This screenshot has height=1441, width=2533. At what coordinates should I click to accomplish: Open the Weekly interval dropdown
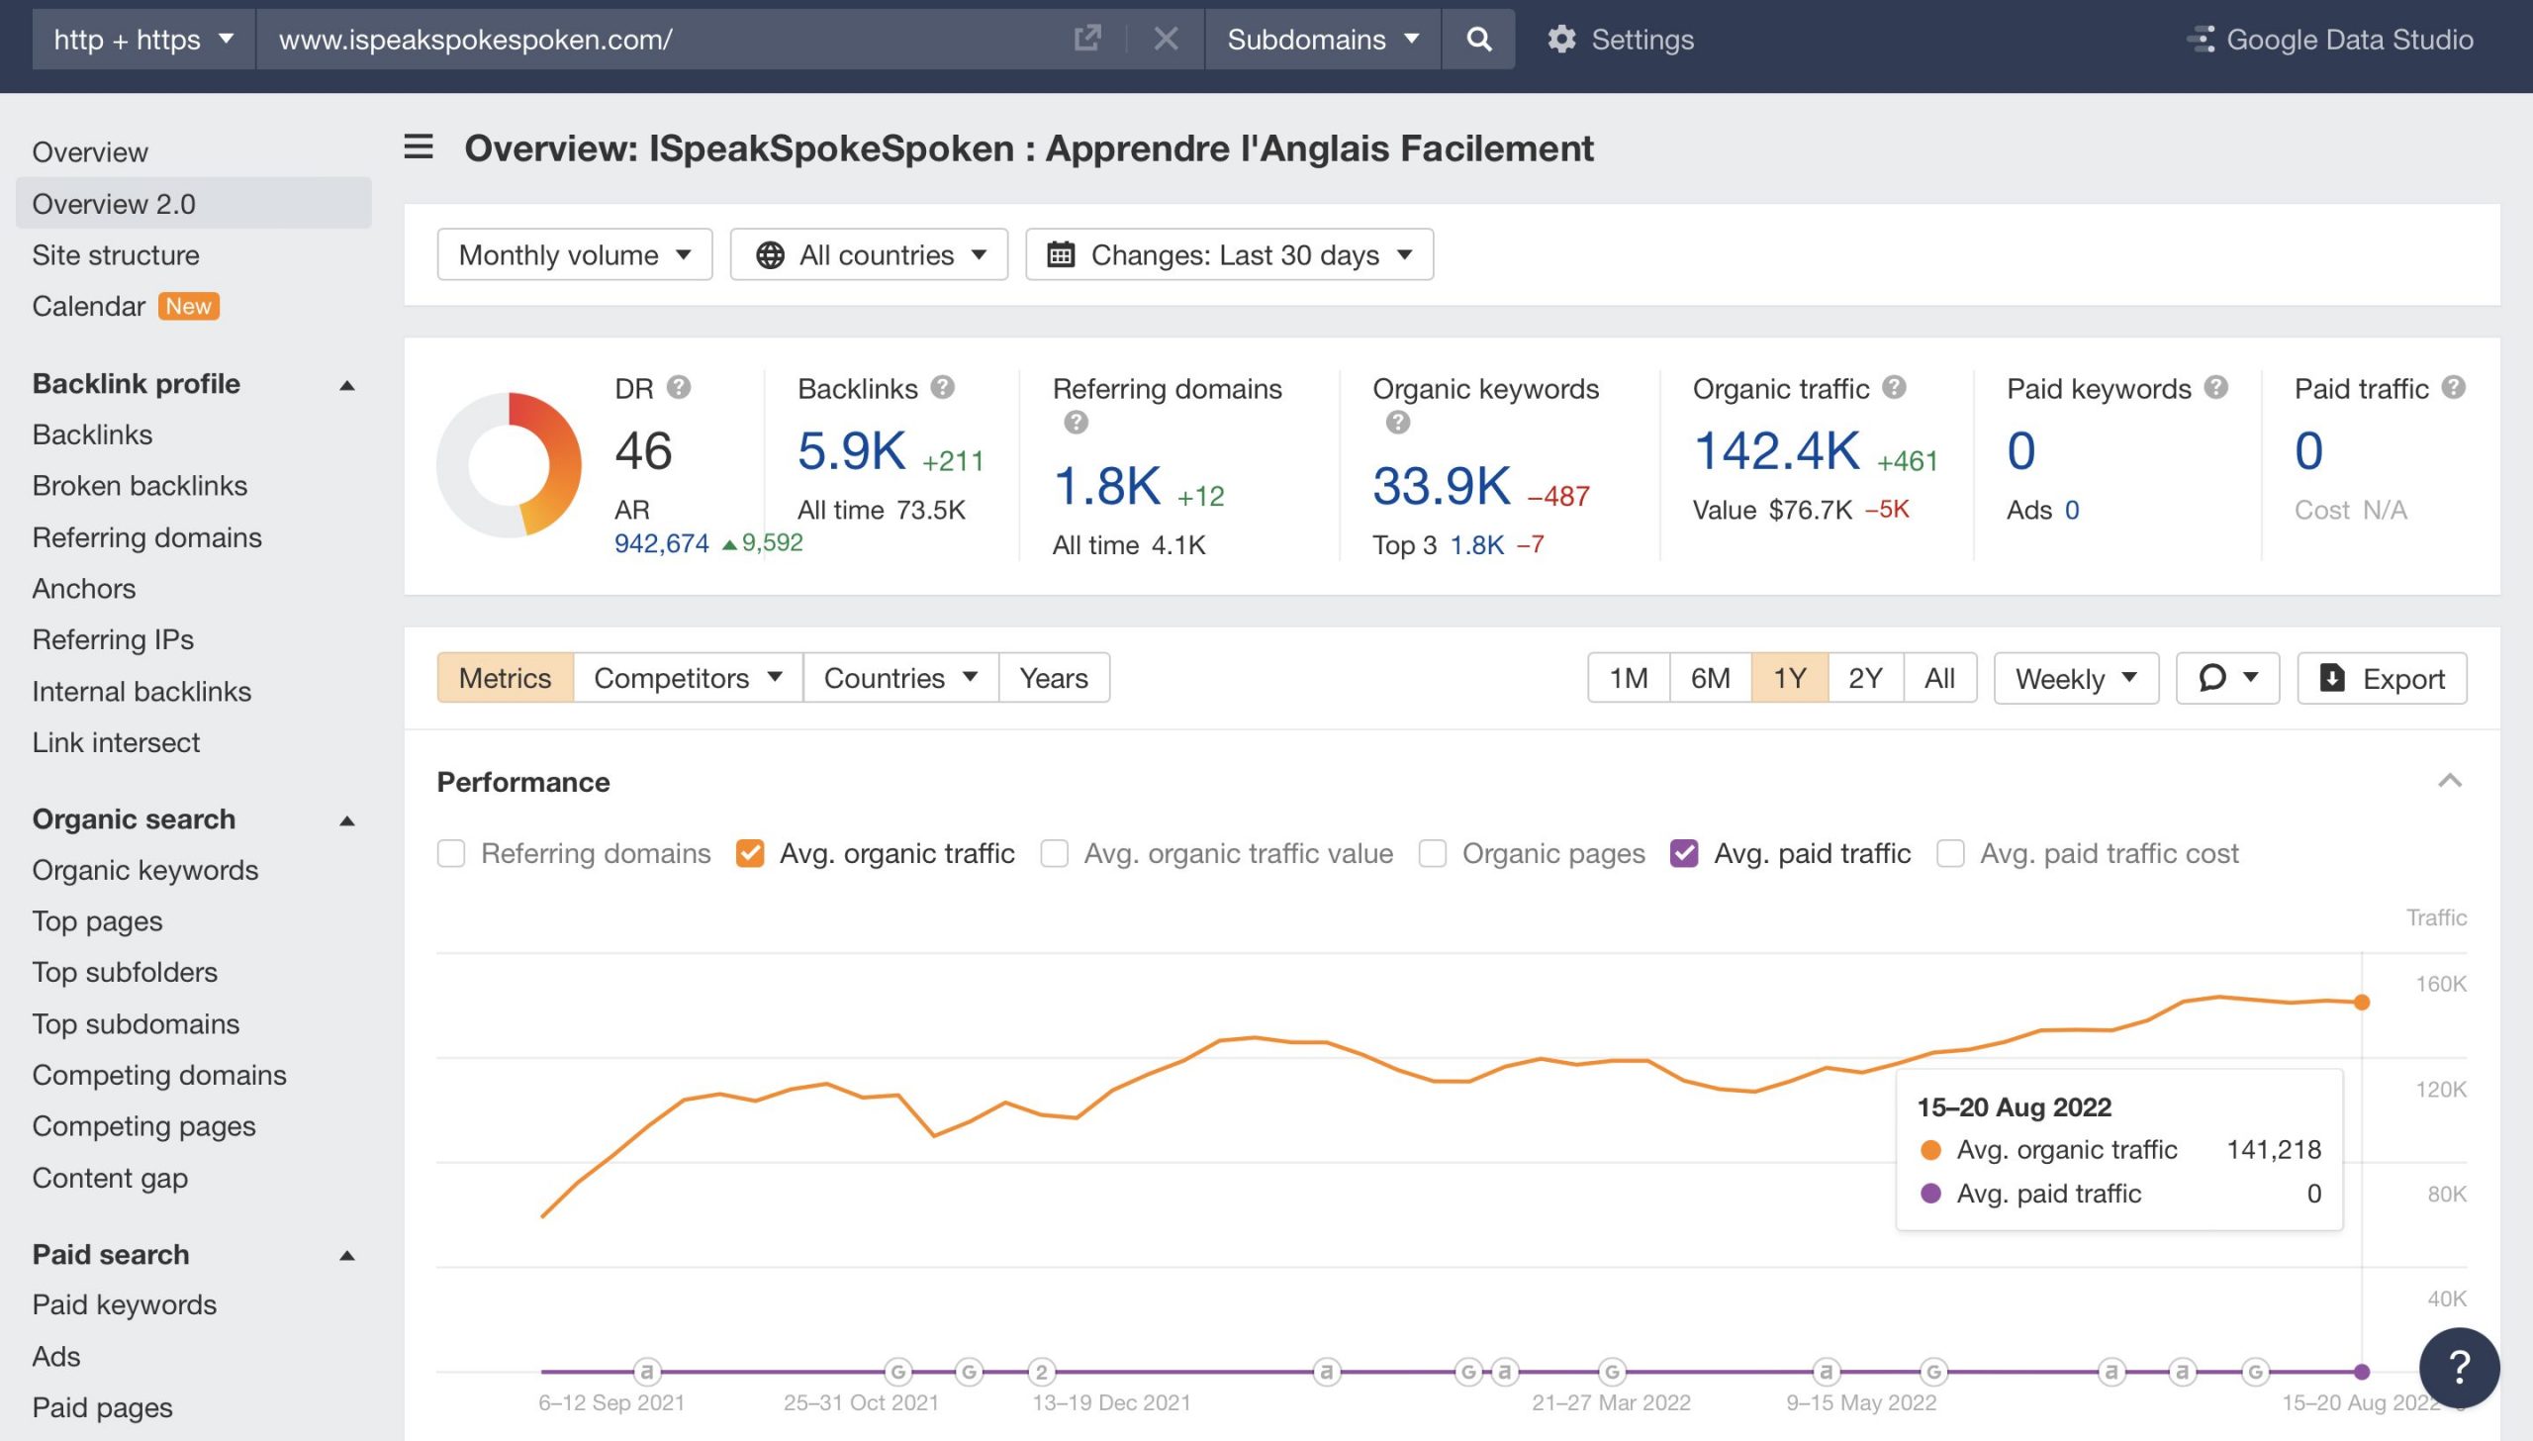(x=2076, y=678)
